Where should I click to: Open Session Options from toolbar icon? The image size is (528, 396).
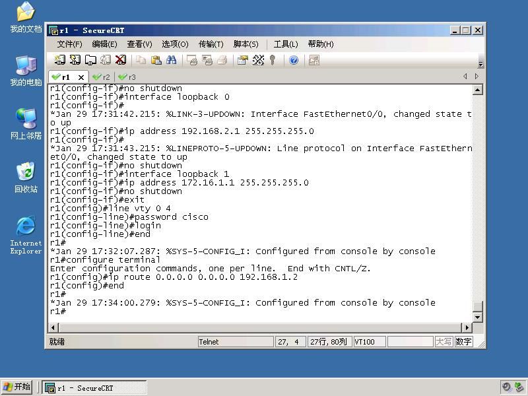tap(242, 60)
